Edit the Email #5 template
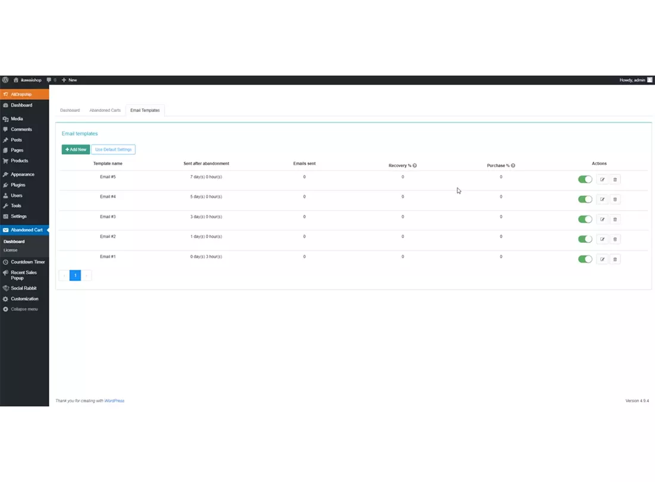The height and width of the screenshot is (482, 655). 602,180
